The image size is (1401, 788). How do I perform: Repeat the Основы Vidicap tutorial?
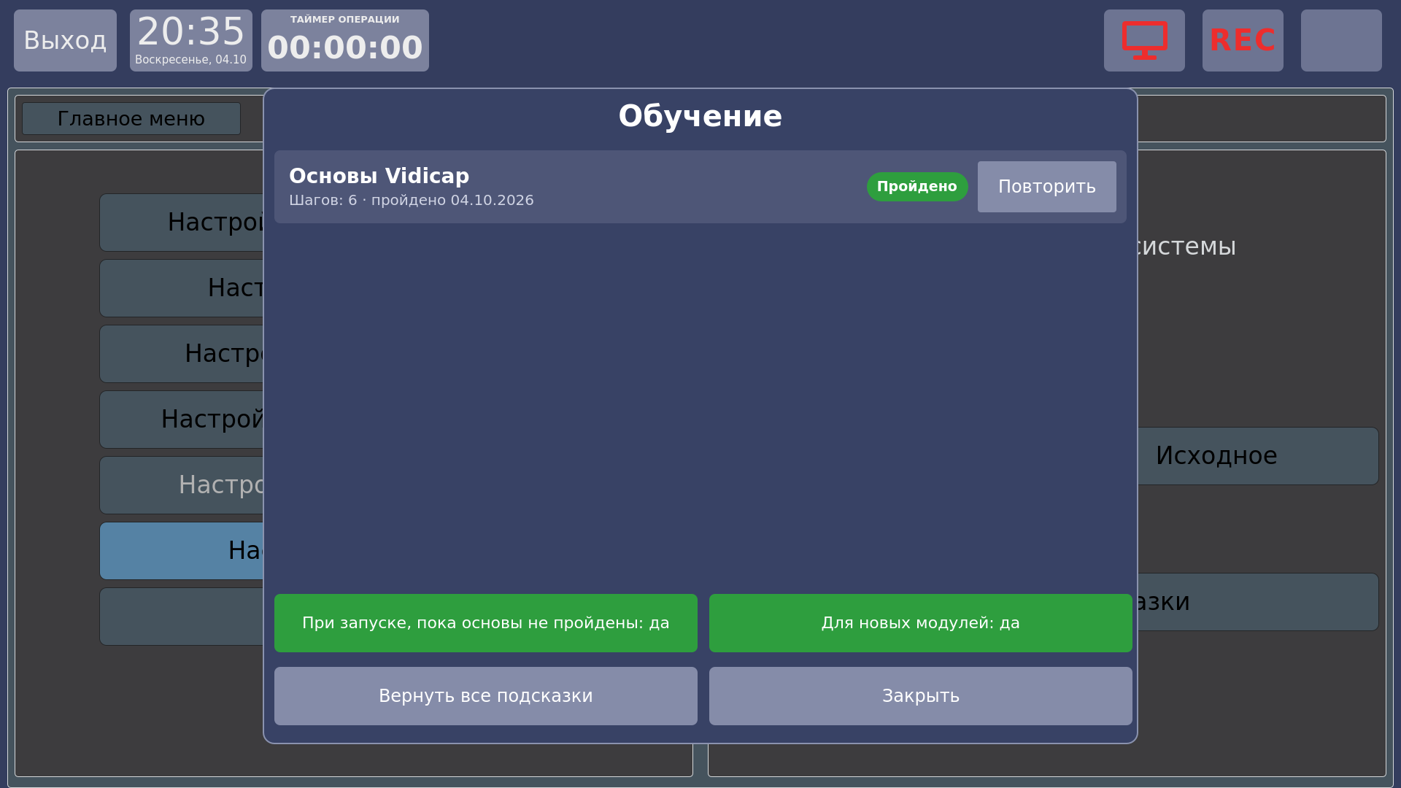(x=1047, y=187)
